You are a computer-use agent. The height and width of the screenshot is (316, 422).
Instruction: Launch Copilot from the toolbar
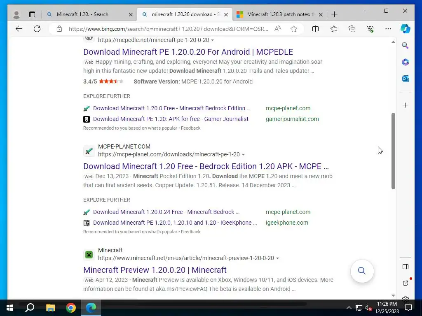406,29
